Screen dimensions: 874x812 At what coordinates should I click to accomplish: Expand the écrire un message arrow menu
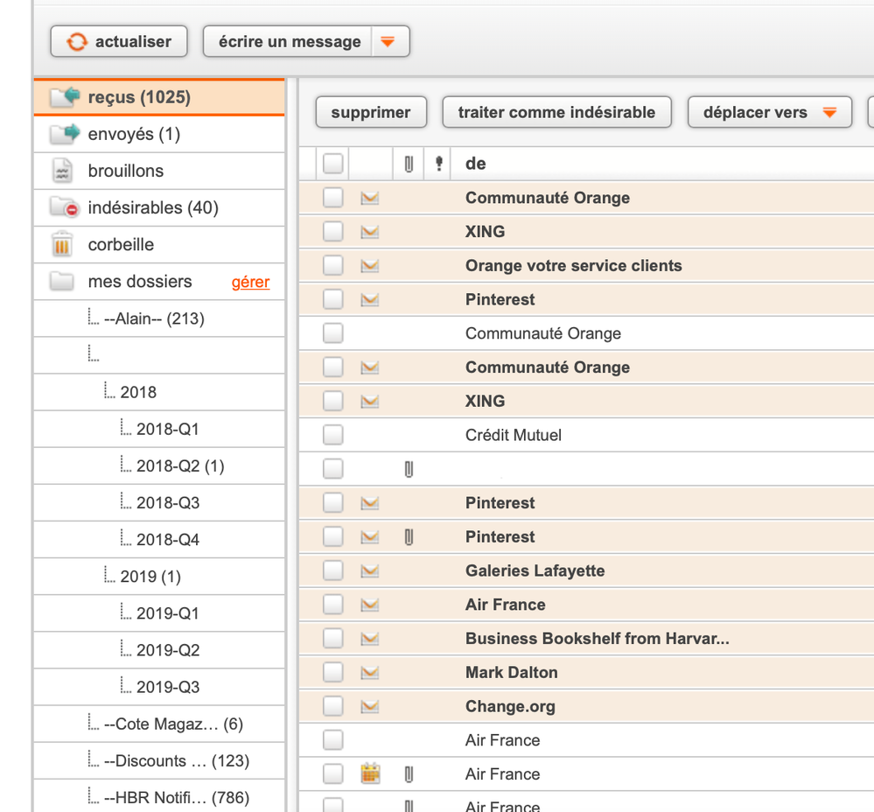point(388,41)
